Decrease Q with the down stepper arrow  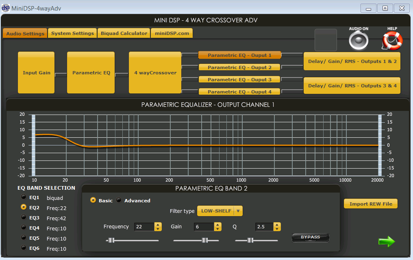coord(277,229)
